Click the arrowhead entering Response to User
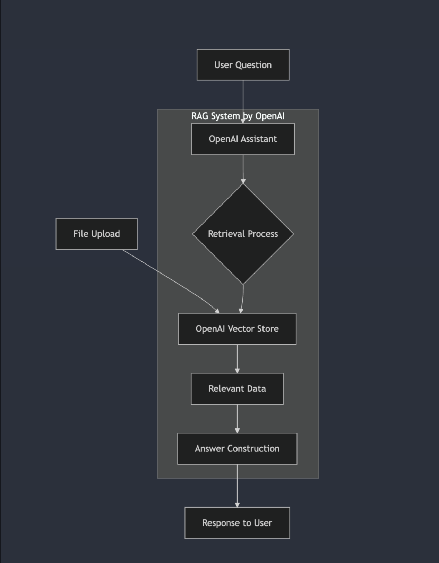Viewport: 439px width, 563px height. [x=237, y=505]
